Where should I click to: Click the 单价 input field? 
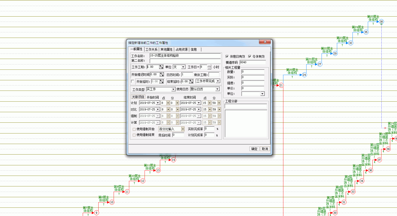(253, 88)
